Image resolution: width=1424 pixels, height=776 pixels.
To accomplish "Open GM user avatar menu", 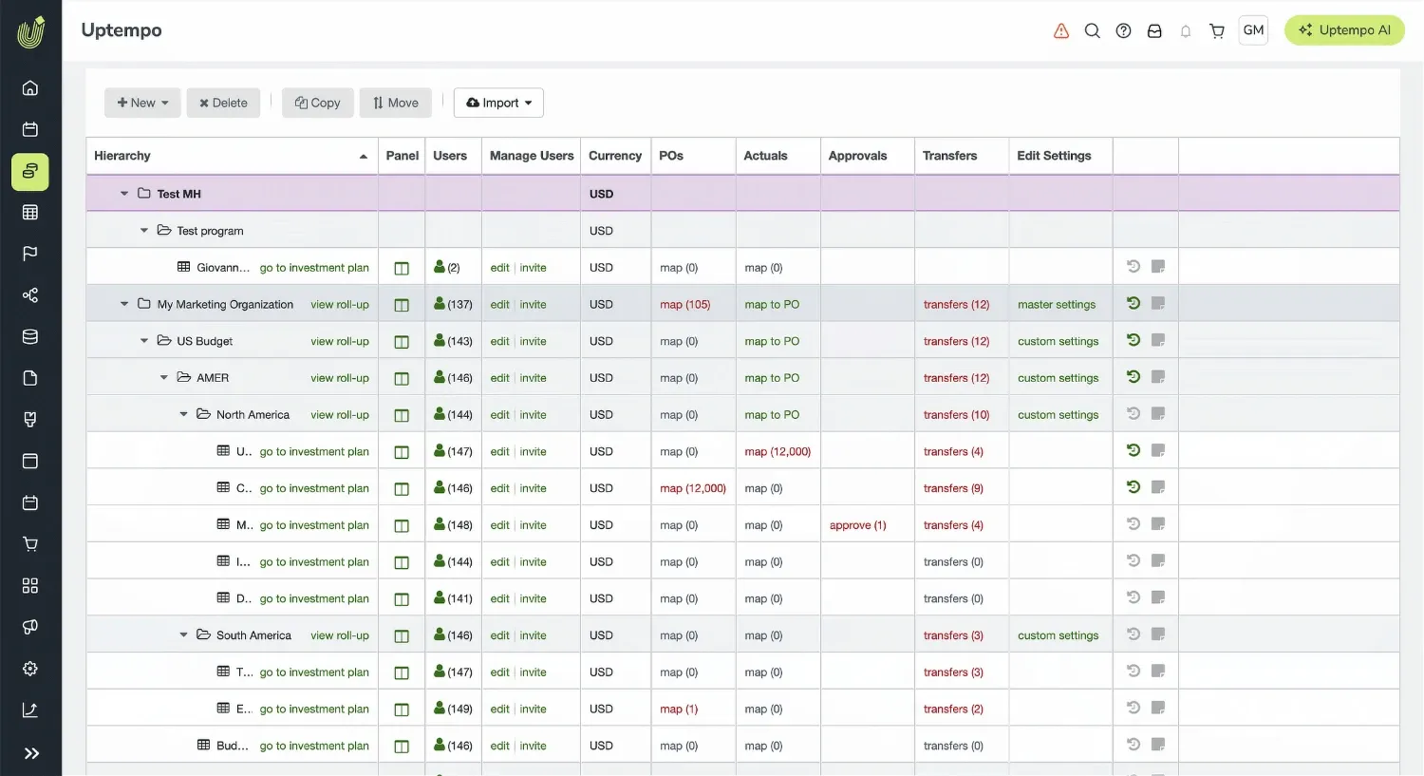I will [x=1254, y=30].
